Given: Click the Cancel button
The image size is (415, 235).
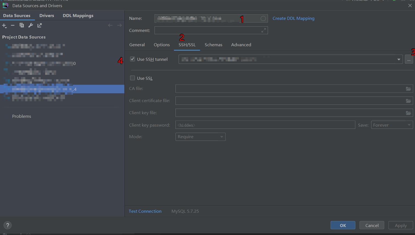Looking at the screenshot, I should click(x=372, y=225).
